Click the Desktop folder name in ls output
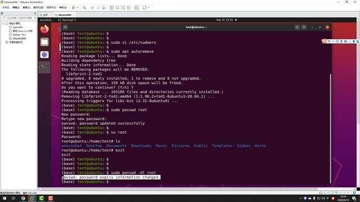The height and width of the screenshot is (202, 360). (94, 146)
